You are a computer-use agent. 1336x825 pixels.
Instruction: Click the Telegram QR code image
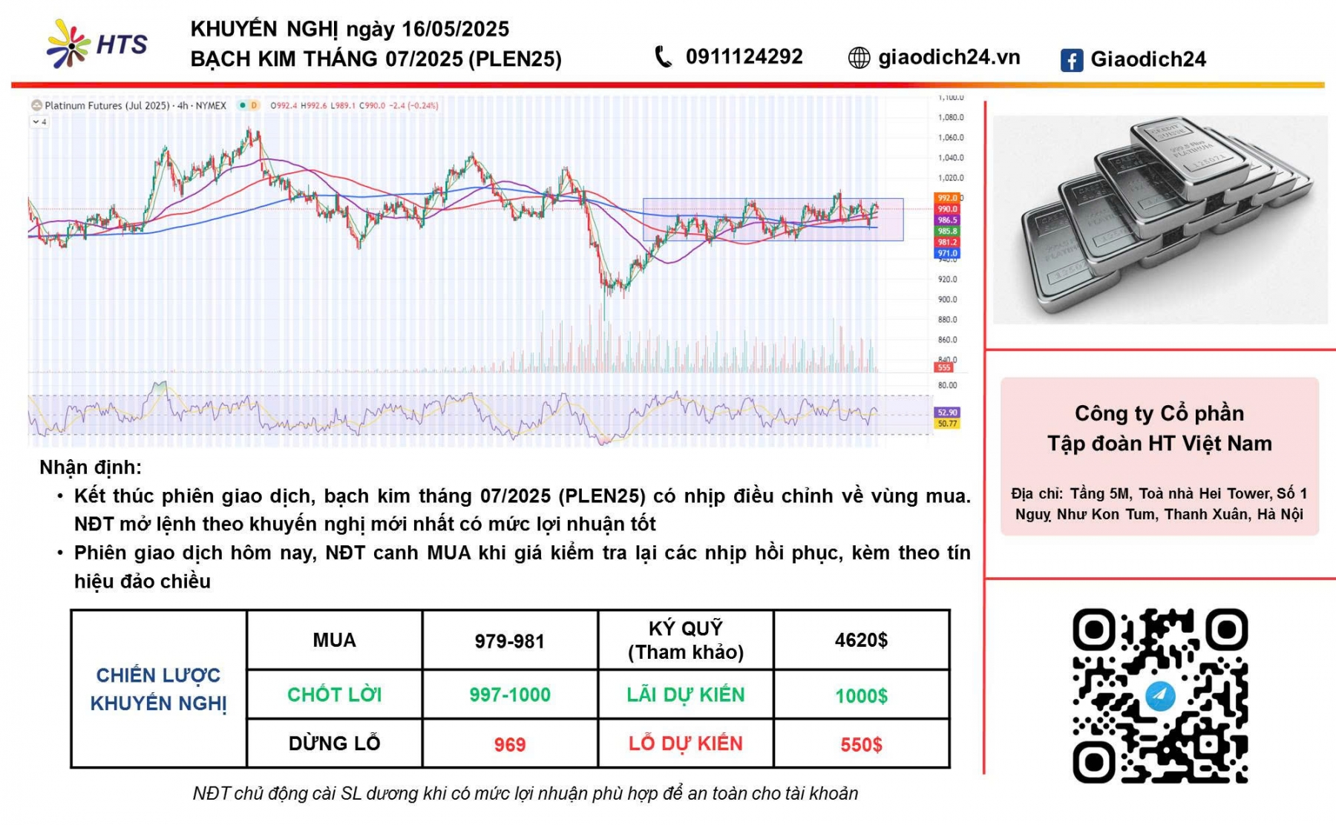(x=1160, y=696)
